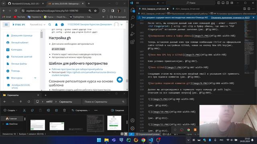Toggle the Сведения details pane in File Explorer
The height and width of the screenshot is (144, 257).
(118, 110)
